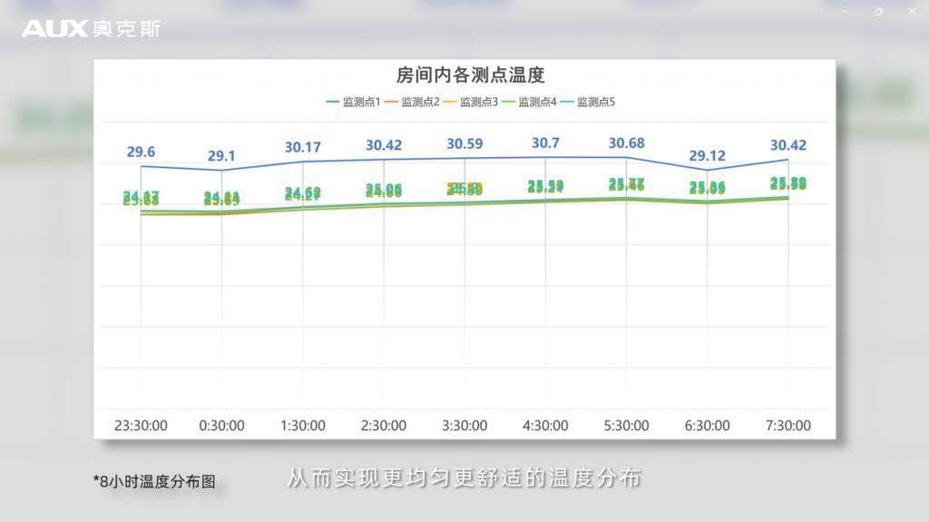
Task: Close the window
Action: tap(912, 11)
